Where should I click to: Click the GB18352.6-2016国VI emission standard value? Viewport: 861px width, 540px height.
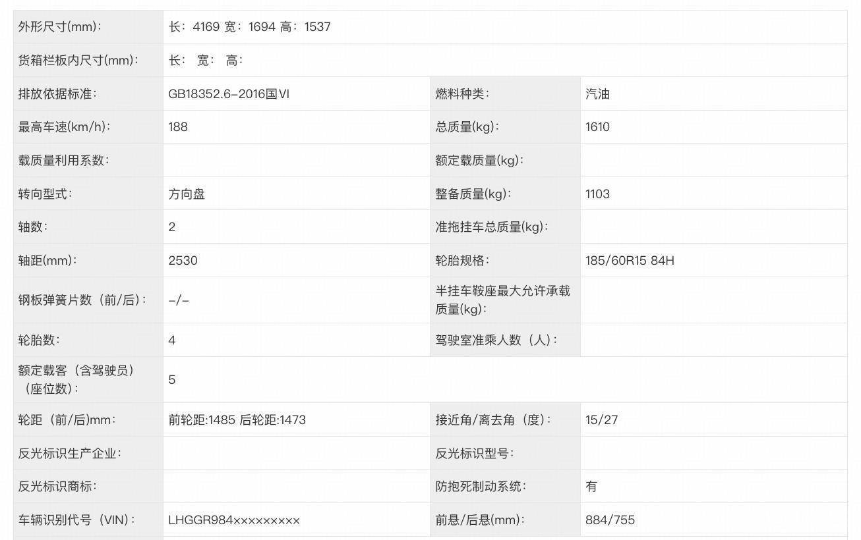(229, 94)
